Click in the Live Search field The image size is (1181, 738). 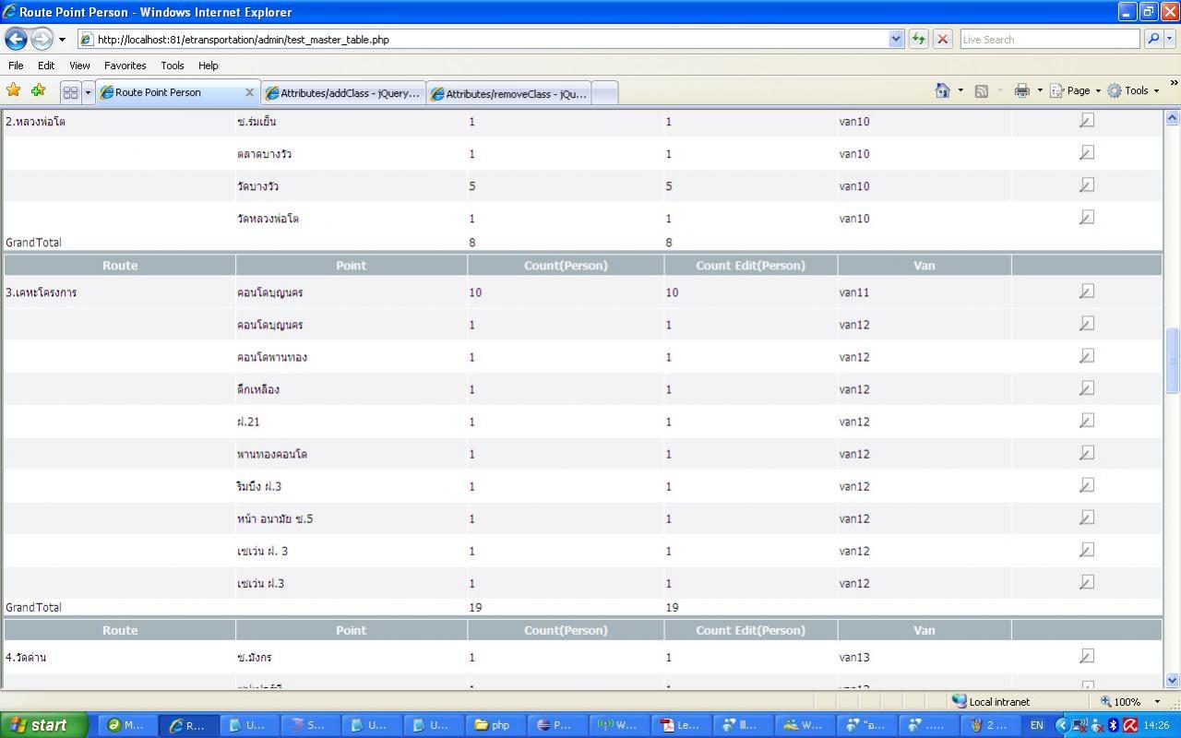tap(1048, 40)
